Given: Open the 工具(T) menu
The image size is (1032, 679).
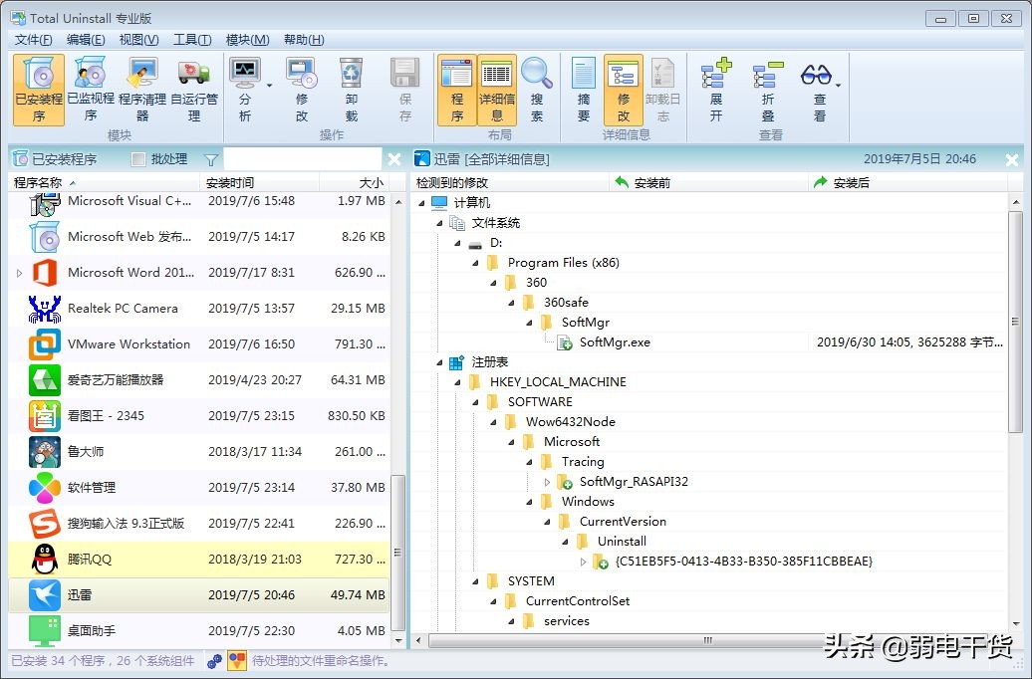Looking at the screenshot, I should point(189,40).
